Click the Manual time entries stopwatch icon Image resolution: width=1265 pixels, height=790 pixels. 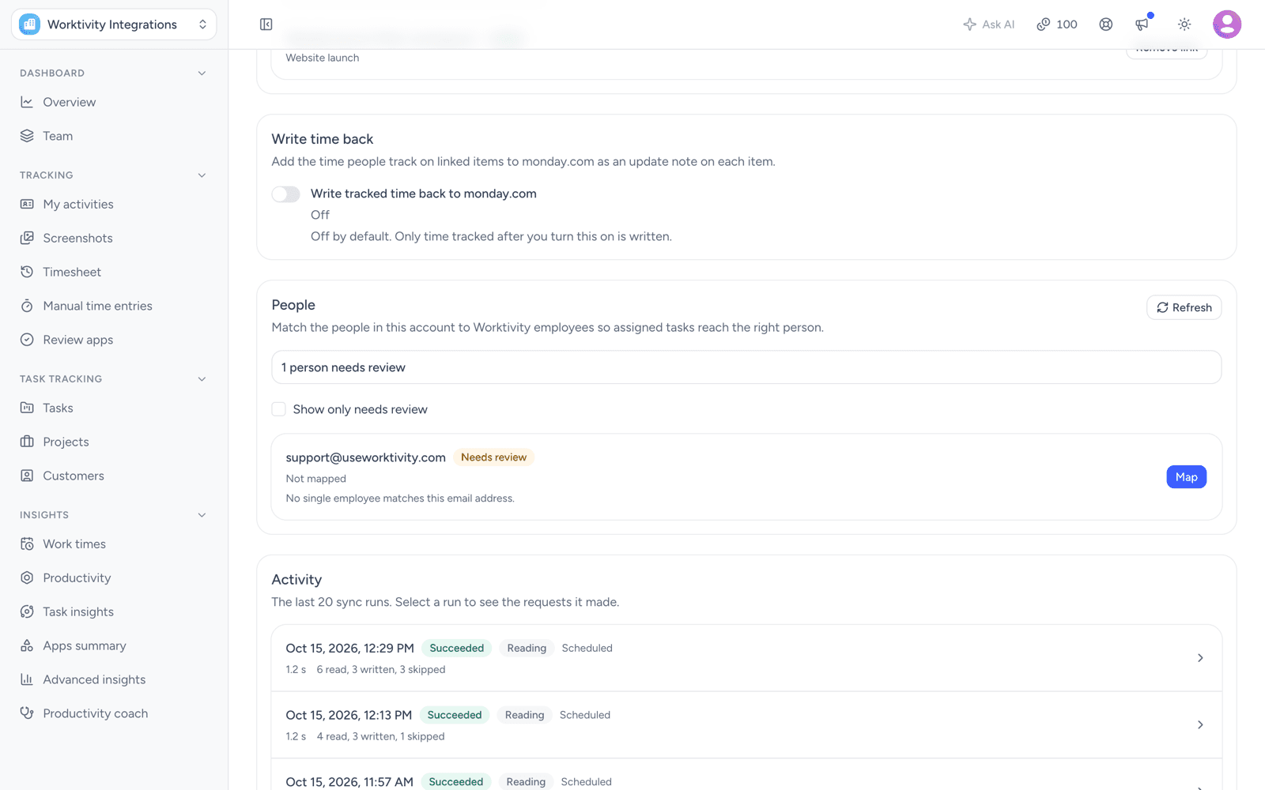[27, 306]
